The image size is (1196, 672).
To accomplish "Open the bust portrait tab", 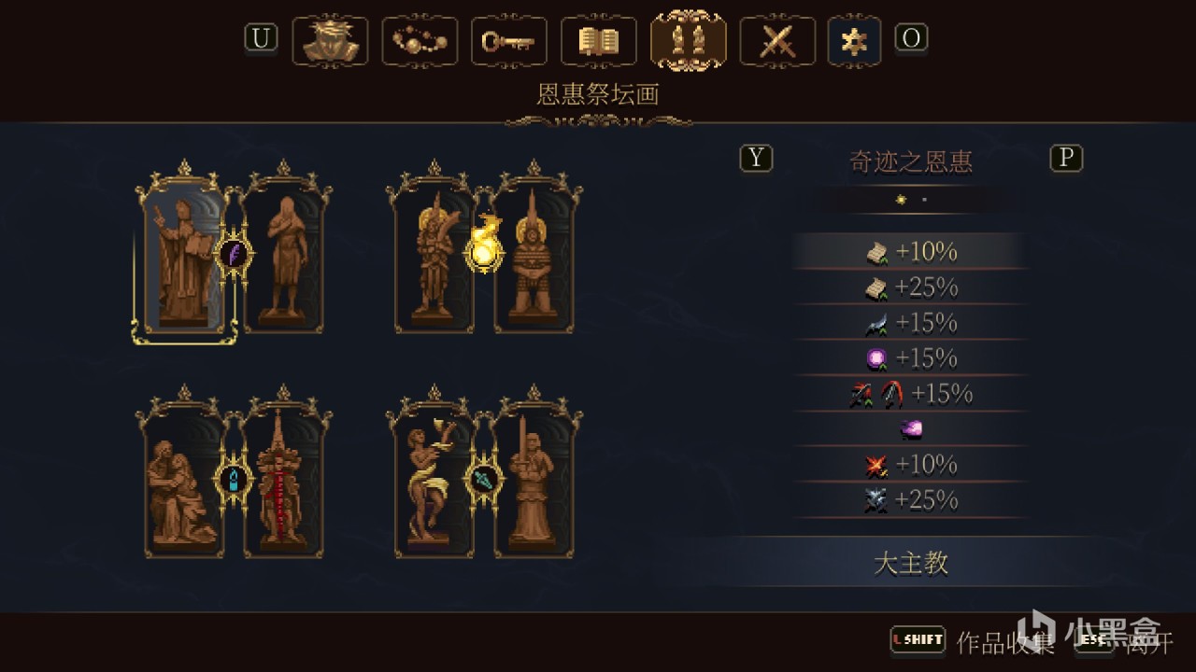I will click(330, 41).
